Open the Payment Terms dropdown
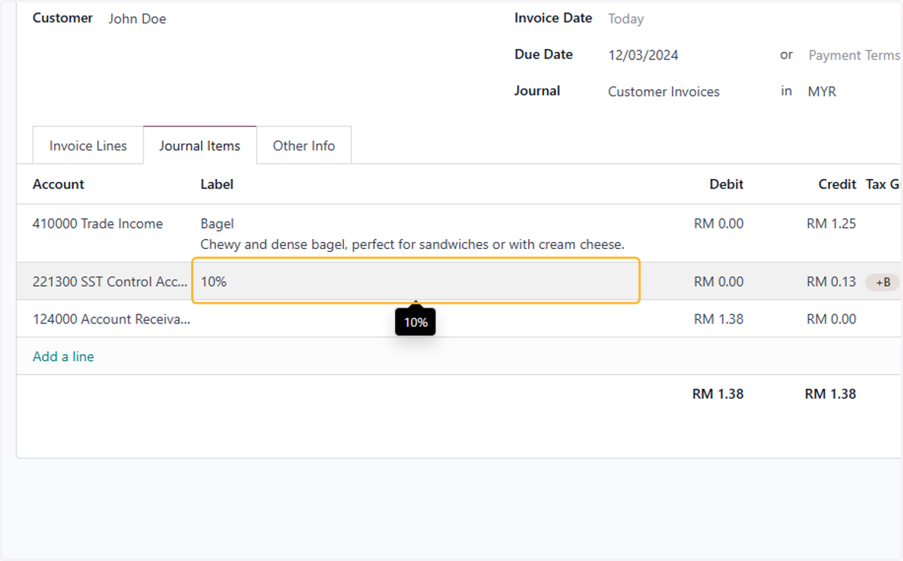903x561 pixels. 854,55
